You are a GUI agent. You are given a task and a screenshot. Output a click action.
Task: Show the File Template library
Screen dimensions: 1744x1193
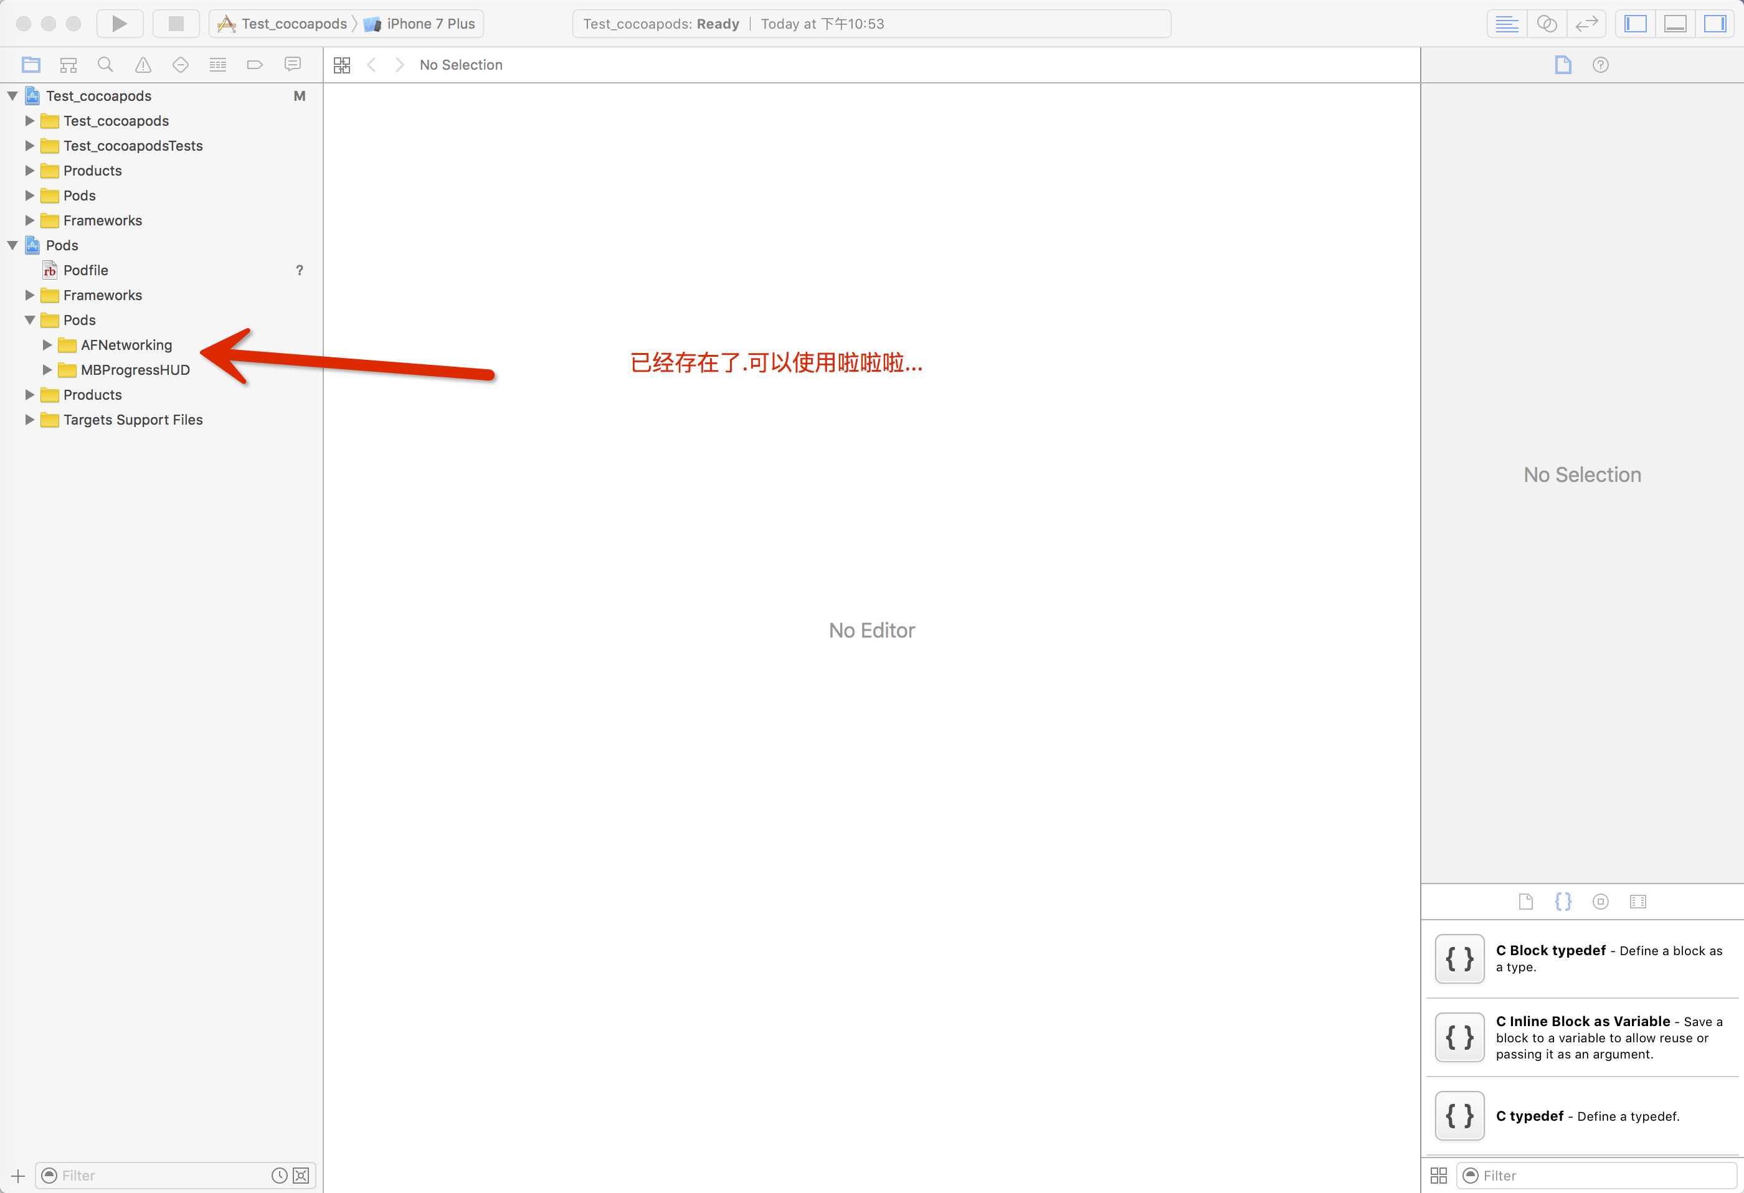tap(1525, 901)
